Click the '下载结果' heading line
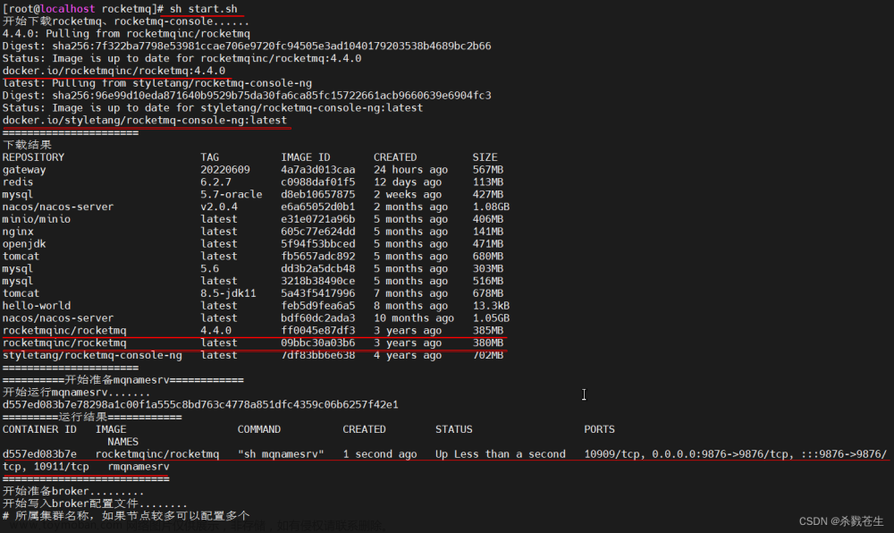894x533 pixels. point(27,145)
